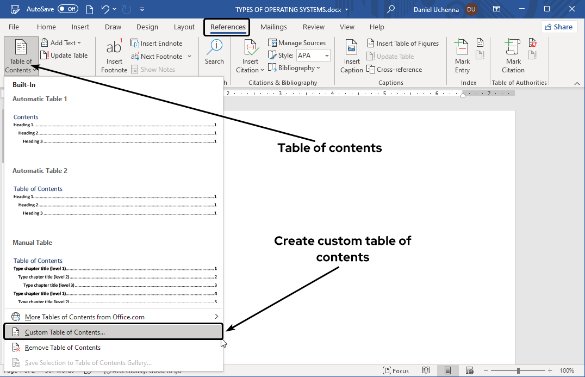Open the Insert Citation tool

[x=250, y=56]
